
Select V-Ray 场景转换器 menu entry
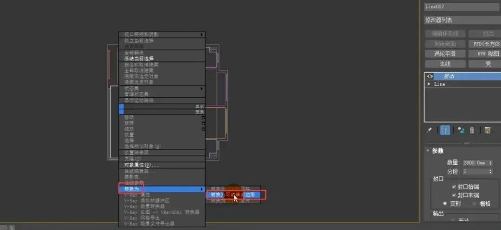(162, 206)
